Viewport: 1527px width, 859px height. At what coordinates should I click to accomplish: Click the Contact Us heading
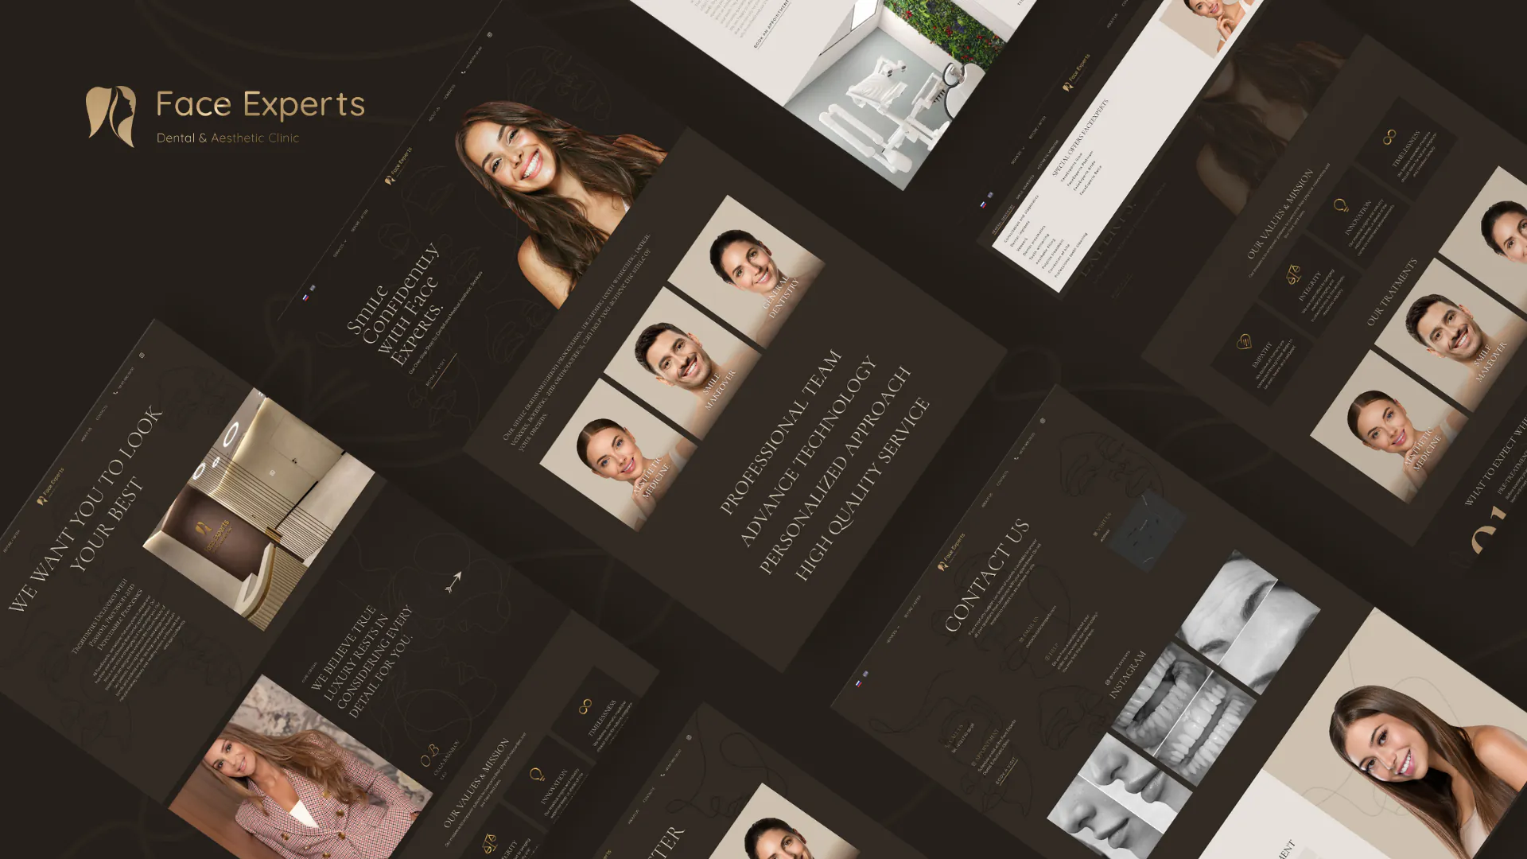pyautogui.click(x=987, y=576)
